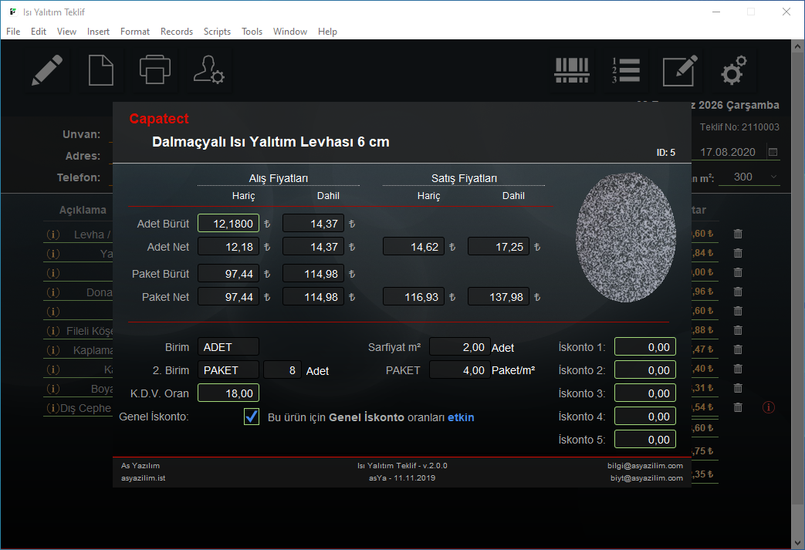805x550 pixels.
Task: Delete row with trash icon at ,84 ₺
Action: (x=738, y=253)
